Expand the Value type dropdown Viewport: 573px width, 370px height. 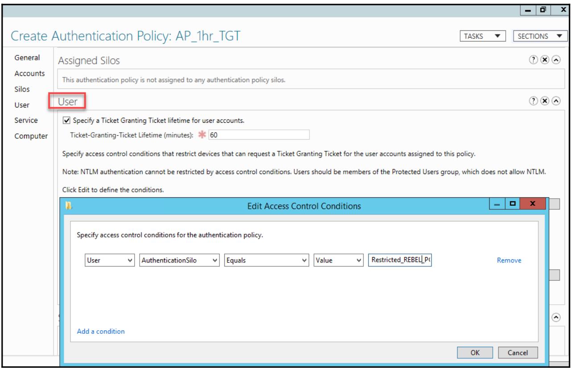pos(338,261)
